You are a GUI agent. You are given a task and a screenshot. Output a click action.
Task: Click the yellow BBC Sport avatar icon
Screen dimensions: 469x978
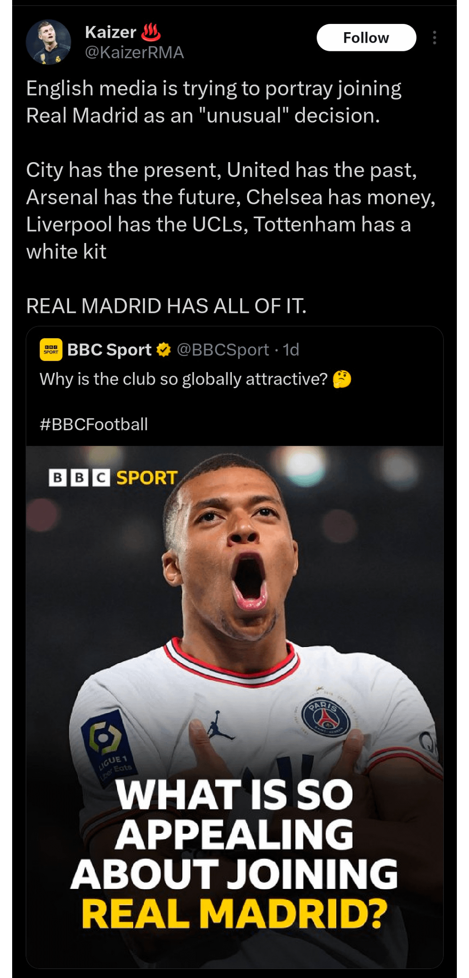51,350
